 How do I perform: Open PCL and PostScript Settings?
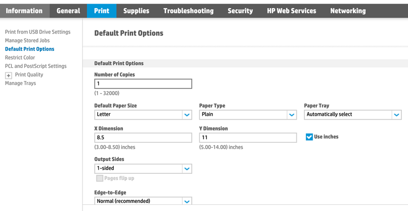pyautogui.click(x=36, y=66)
